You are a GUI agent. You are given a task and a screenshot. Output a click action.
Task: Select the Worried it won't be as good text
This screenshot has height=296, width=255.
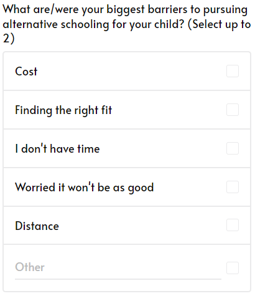[x=85, y=188]
